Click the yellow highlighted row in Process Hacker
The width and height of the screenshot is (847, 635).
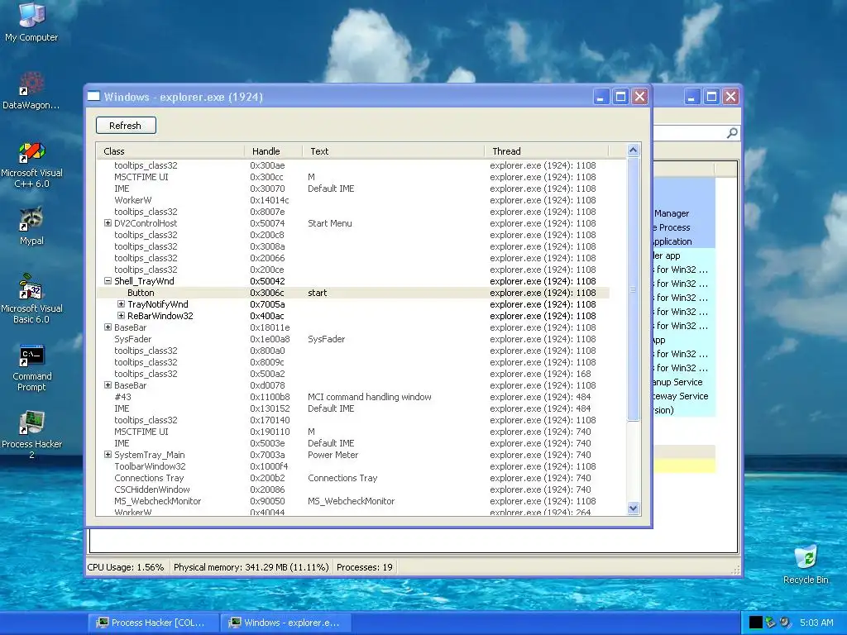(x=684, y=466)
